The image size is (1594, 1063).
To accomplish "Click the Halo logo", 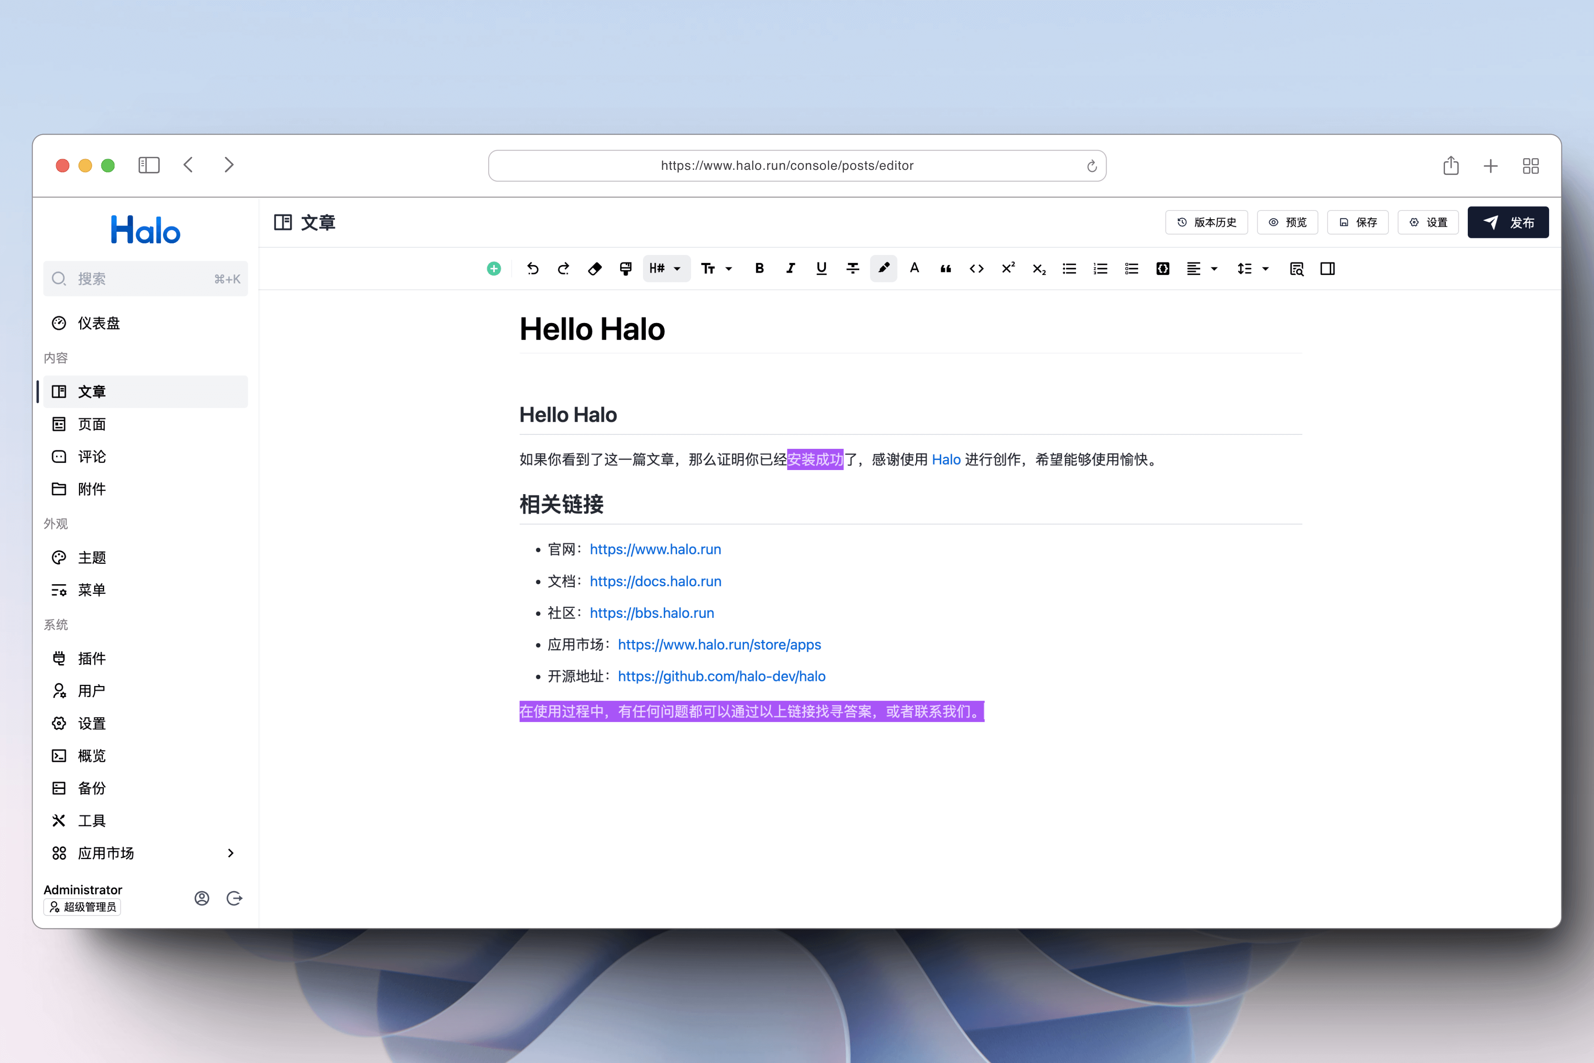I will pos(146,230).
